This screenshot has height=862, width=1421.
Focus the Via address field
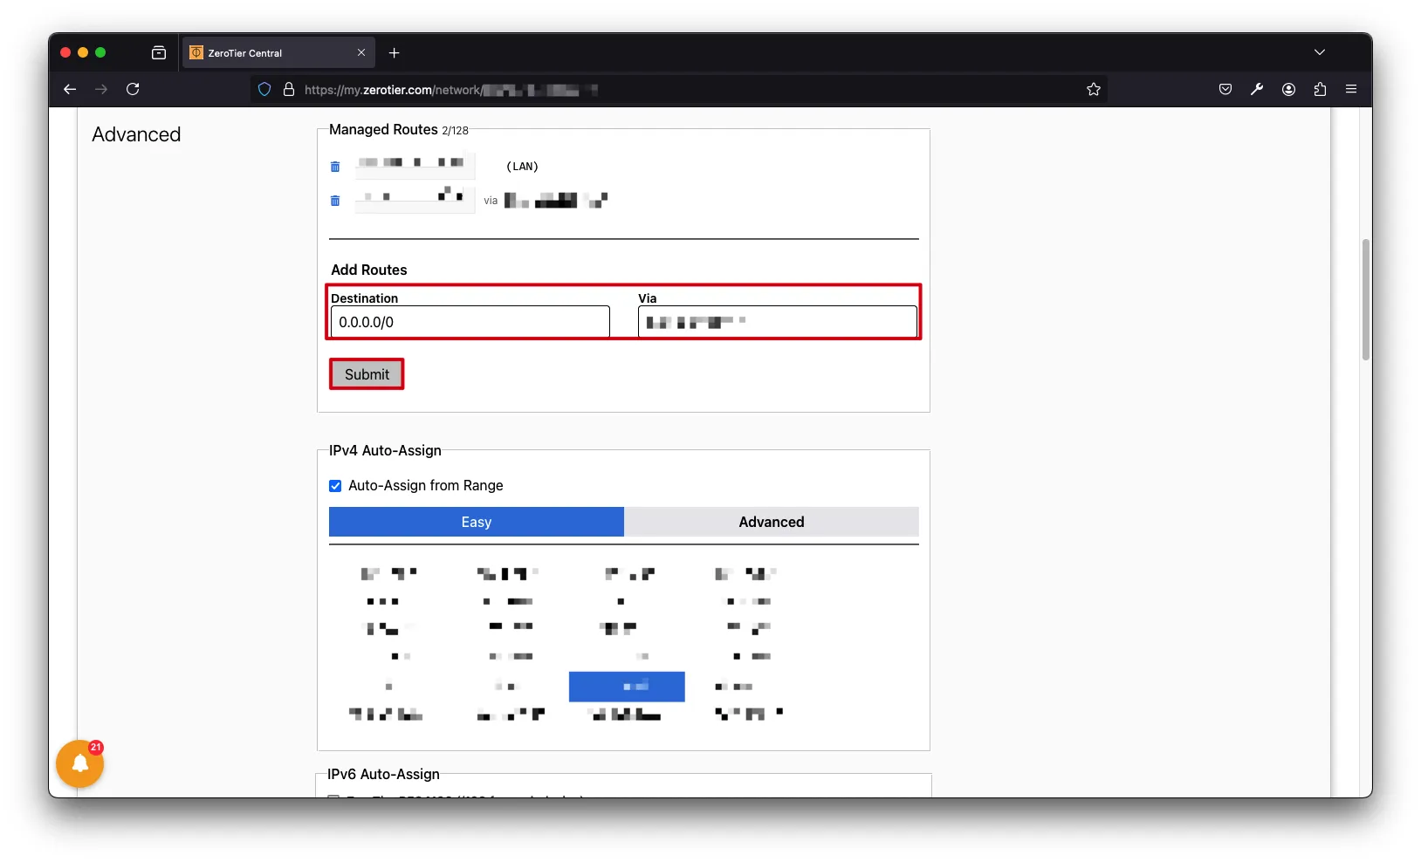click(x=777, y=322)
